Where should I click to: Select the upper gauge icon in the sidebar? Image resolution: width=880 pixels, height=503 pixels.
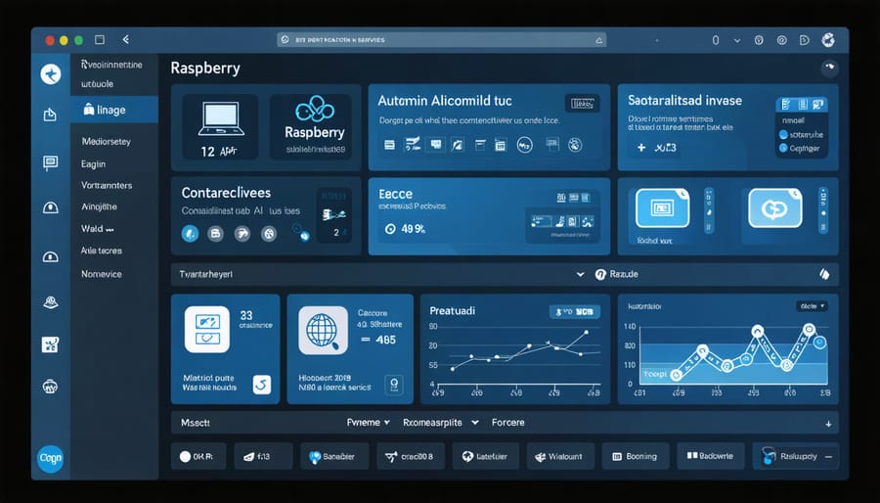tap(50, 208)
